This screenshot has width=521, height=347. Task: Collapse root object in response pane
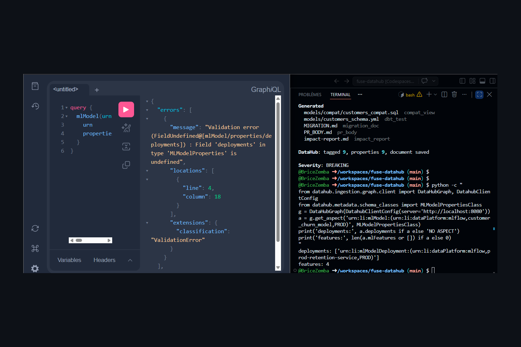coord(147,101)
